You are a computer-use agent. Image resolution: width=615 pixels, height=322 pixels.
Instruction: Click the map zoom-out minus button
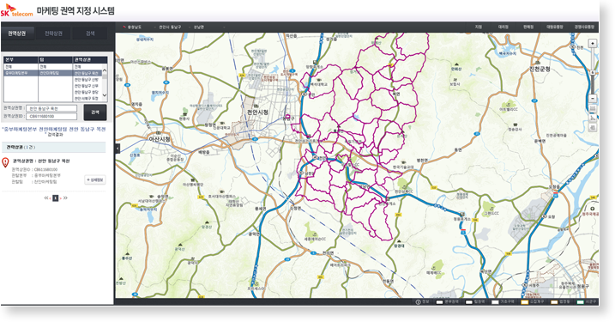pyautogui.click(x=592, y=98)
